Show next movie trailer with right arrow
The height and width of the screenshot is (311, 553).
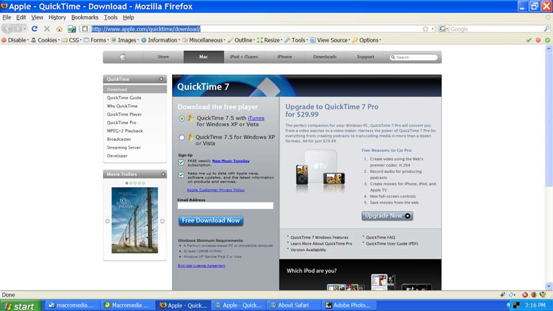(162, 221)
